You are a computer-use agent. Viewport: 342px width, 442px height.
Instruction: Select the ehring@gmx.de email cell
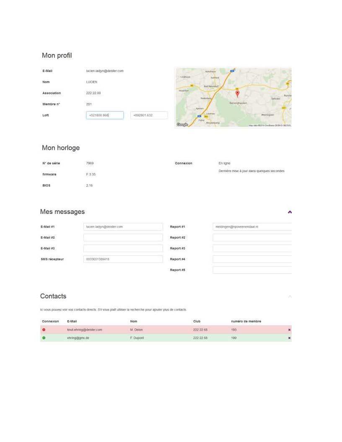point(78,338)
